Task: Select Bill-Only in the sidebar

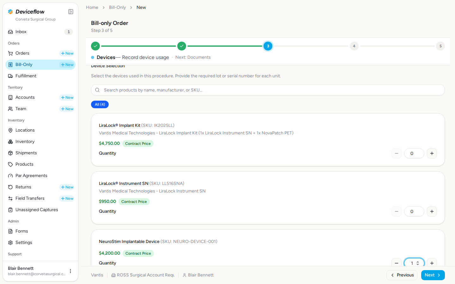Action: click(x=40, y=65)
